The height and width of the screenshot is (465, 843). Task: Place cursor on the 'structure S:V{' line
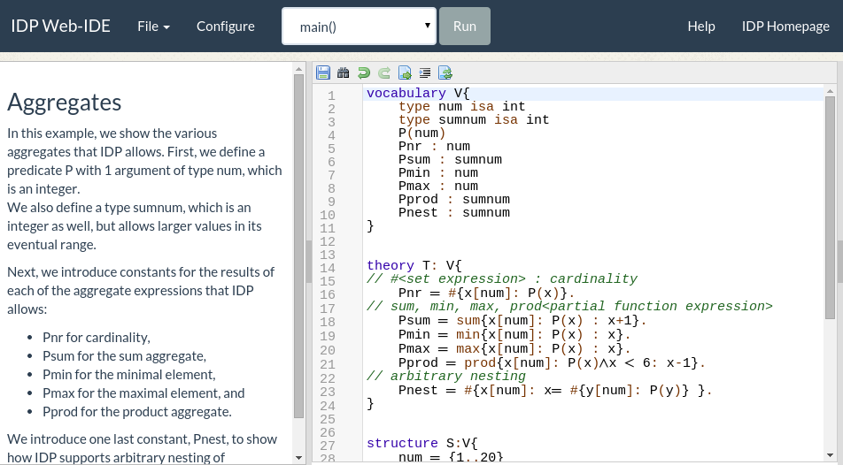click(421, 444)
